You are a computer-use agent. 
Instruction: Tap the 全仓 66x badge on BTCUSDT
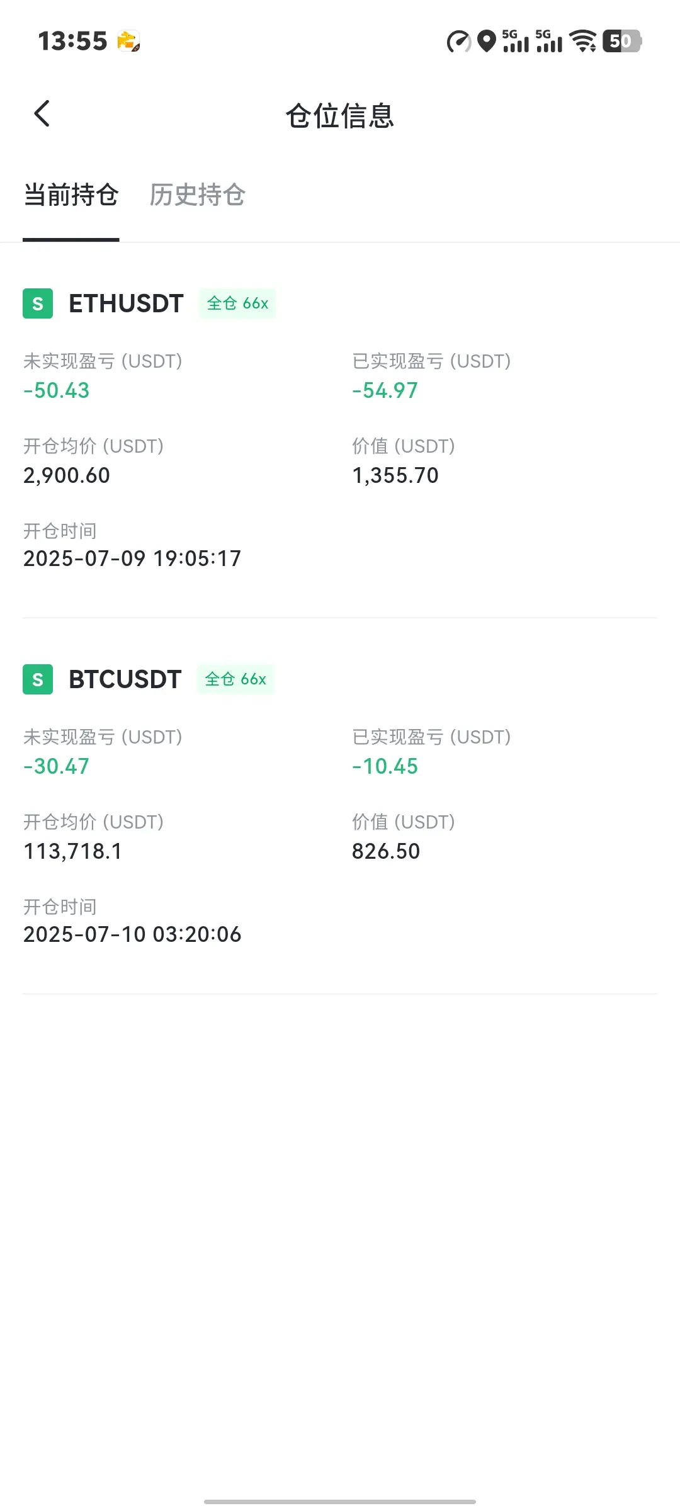(235, 679)
